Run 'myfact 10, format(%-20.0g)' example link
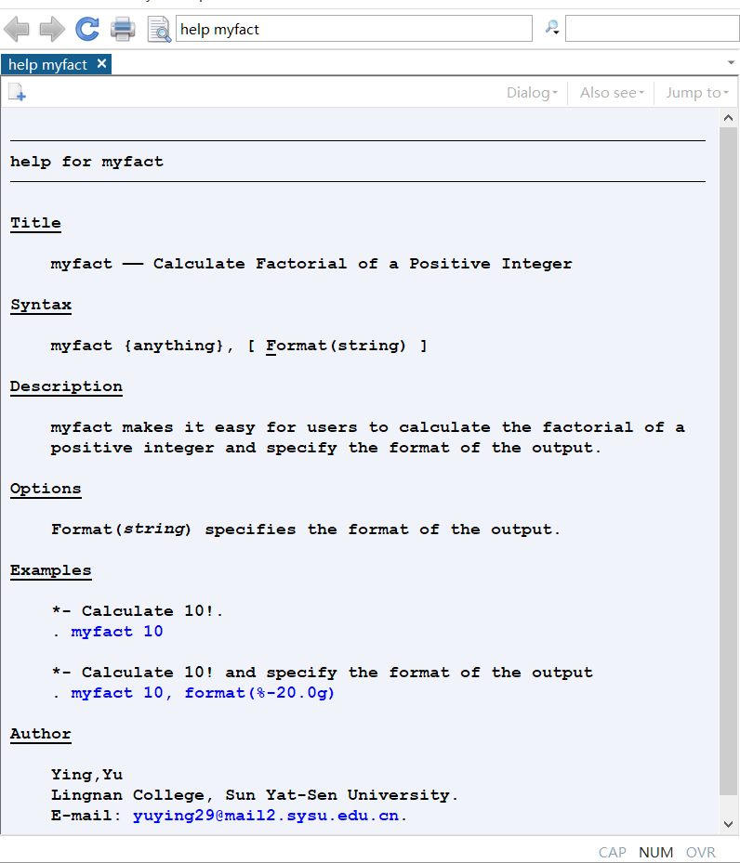 tap(203, 692)
